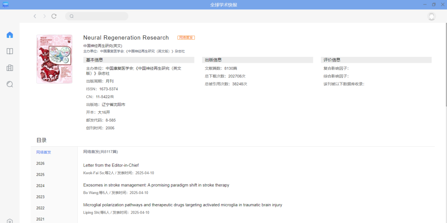447x223 pixels.
Task: Open the home page sidebar icon
Action: (x=10, y=35)
